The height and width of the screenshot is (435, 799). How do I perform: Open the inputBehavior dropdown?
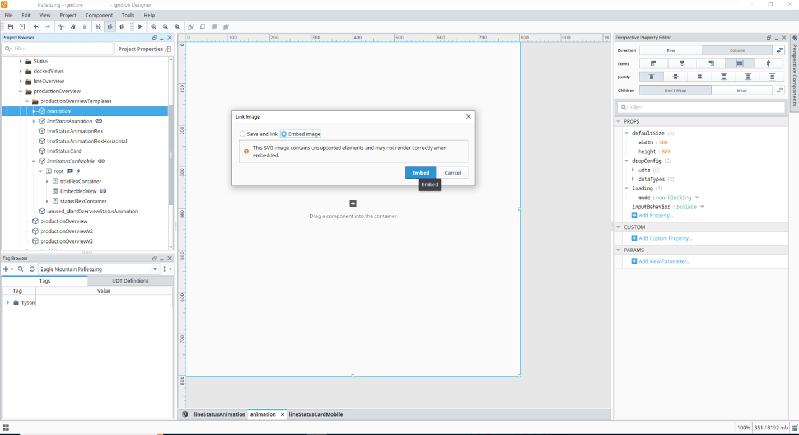pyautogui.click(x=702, y=207)
